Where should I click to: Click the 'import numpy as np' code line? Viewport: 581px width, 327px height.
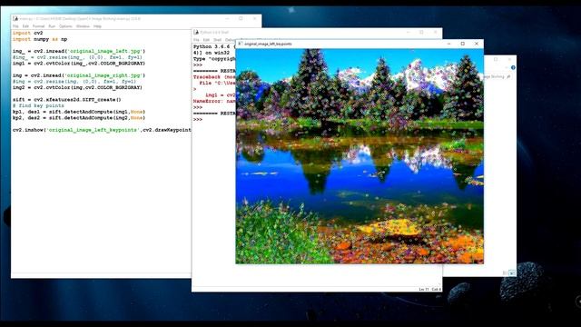tap(40, 39)
